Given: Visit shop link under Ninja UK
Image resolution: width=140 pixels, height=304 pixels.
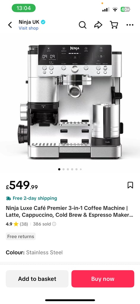Looking at the screenshot, I should pyautogui.click(x=28, y=28).
